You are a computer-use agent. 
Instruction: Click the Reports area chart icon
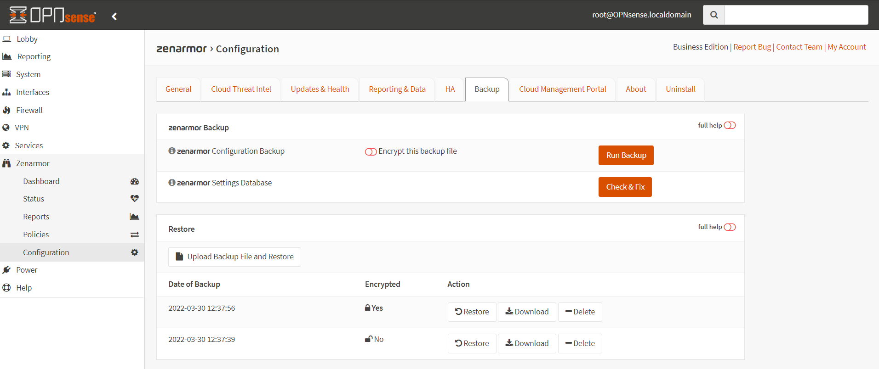tap(135, 217)
